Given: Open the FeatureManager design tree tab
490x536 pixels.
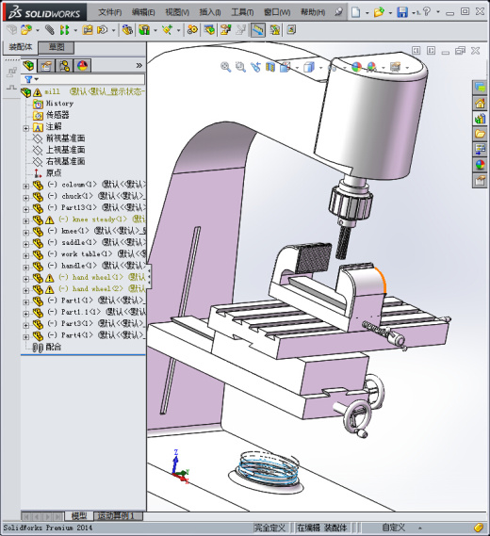Looking at the screenshot, I should pyautogui.click(x=29, y=66).
